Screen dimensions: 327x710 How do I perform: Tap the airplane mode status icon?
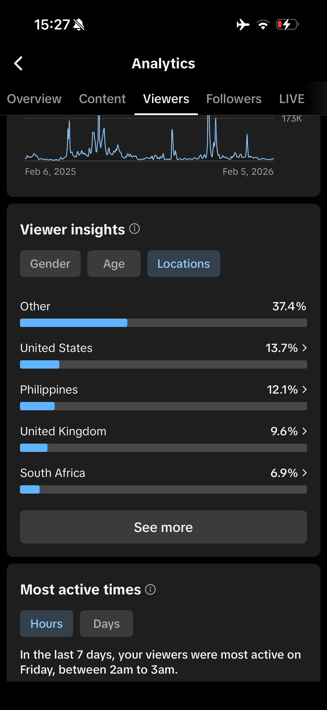click(243, 24)
